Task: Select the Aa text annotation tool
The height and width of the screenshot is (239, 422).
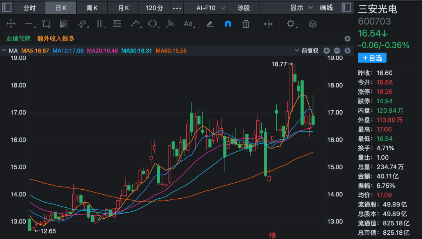Action: tap(188, 24)
